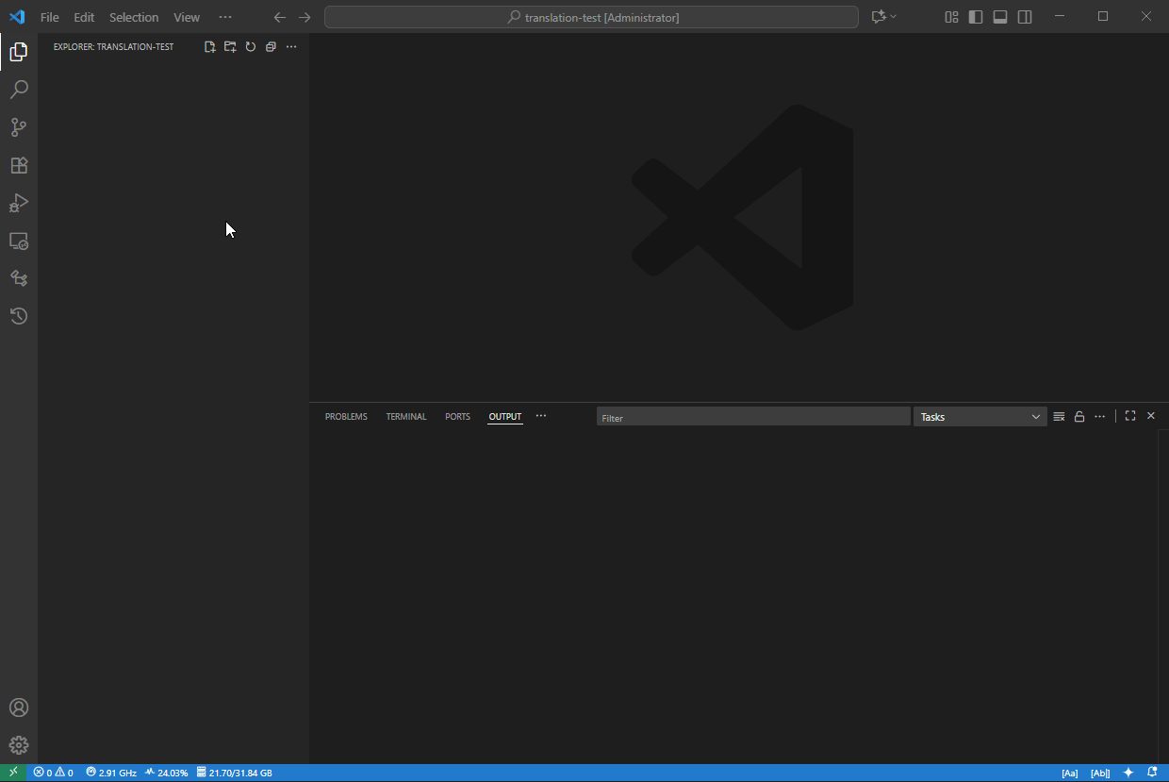
Task: Switch to the Ports tab
Action: (x=457, y=417)
